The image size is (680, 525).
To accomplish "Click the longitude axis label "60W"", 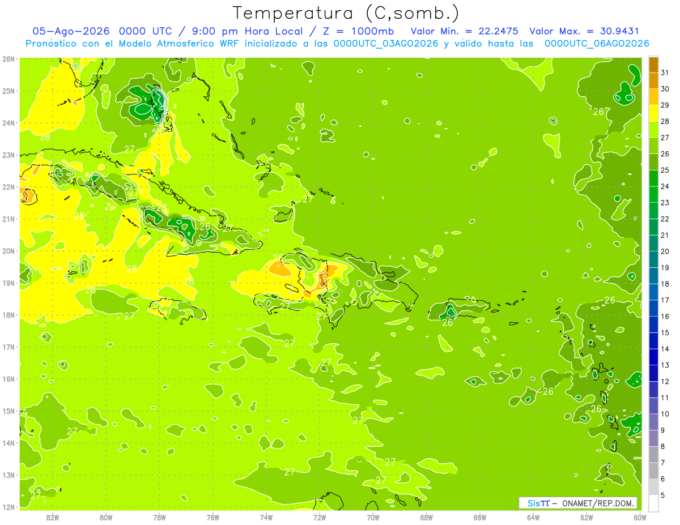I will click(x=640, y=517).
